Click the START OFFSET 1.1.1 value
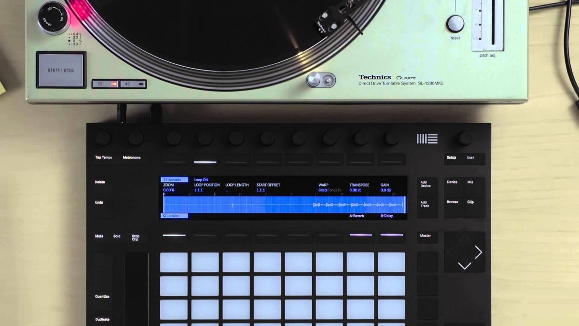Image resolution: width=579 pixels, height=326 pixels. [x=261, y=190]
